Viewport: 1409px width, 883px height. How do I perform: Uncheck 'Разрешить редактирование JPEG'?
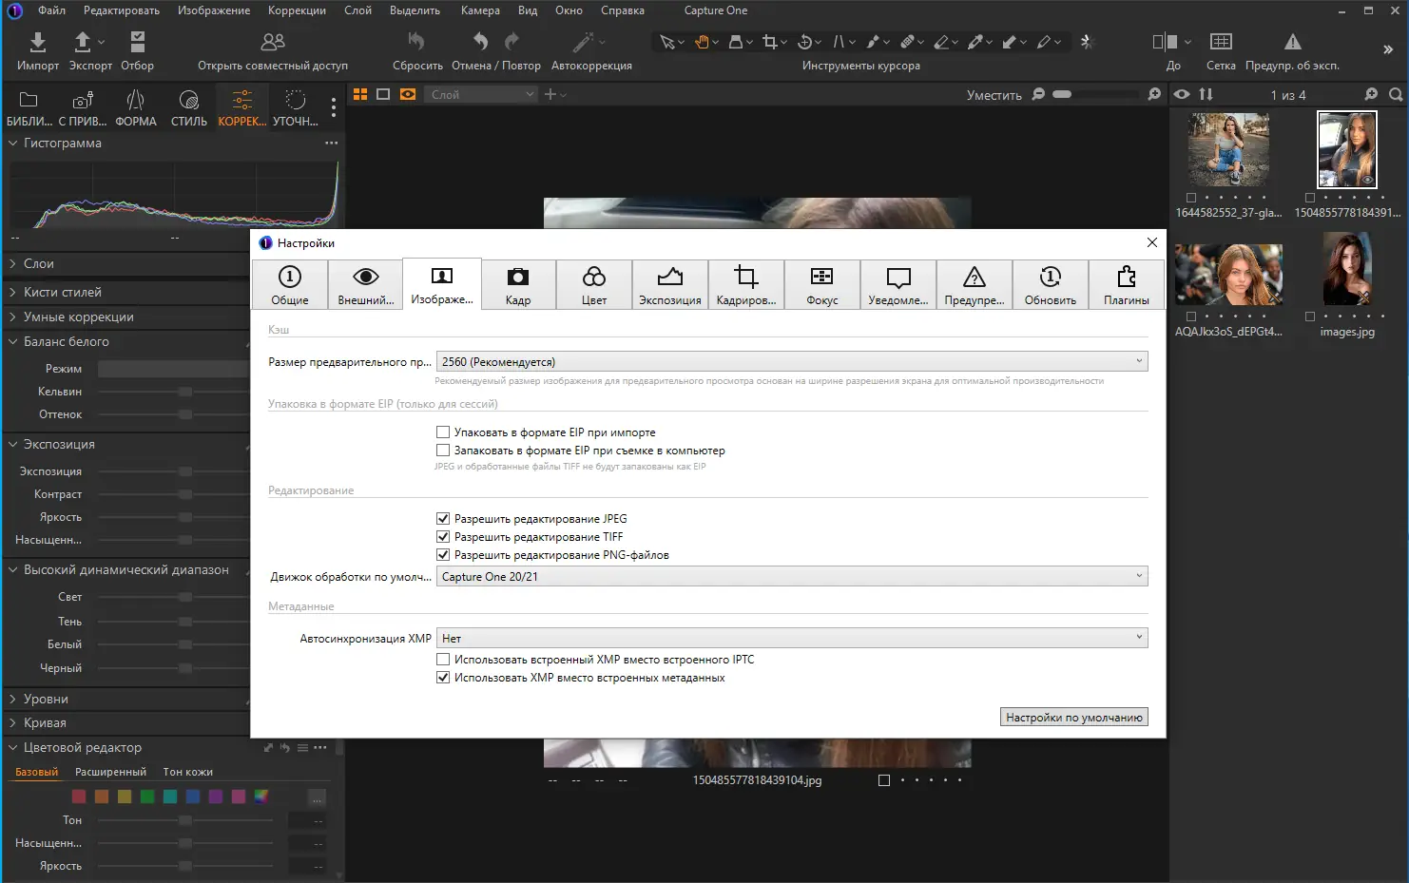443,519
